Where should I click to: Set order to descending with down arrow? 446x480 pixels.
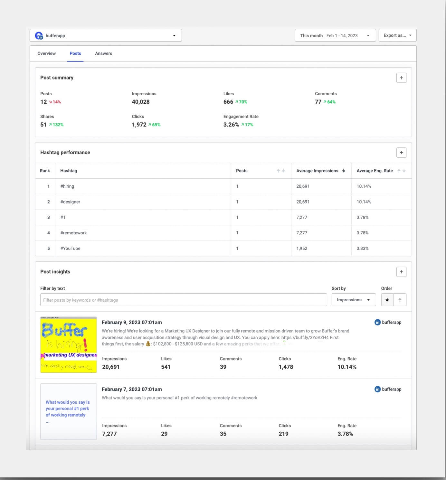tap(387, 300)
